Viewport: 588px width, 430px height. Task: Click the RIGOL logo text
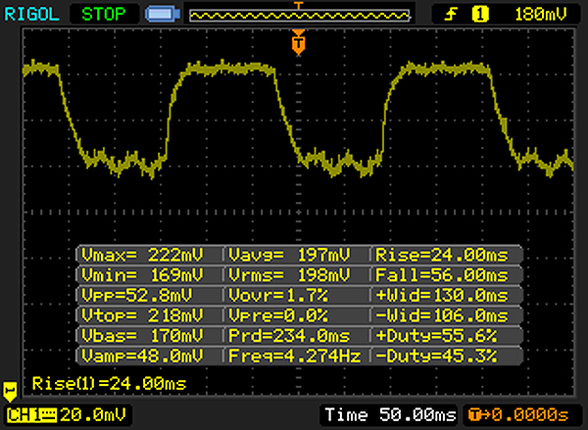click(31, 15)
